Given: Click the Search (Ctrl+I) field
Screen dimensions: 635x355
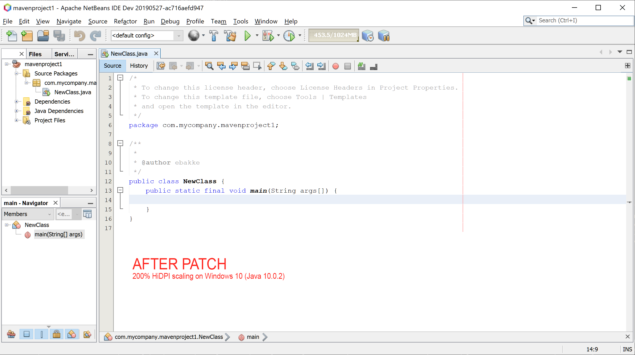Looking at the screenshot, I should point(585,21).
